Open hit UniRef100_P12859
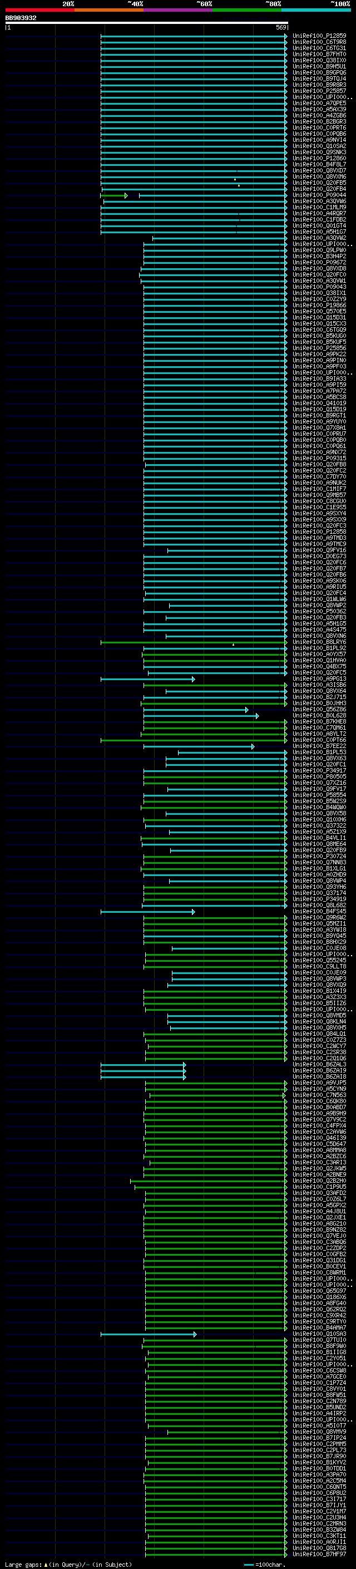Image resolution: width=356 pixels, height=1569 pixels. pyautogui.click(x=319, y=36)
